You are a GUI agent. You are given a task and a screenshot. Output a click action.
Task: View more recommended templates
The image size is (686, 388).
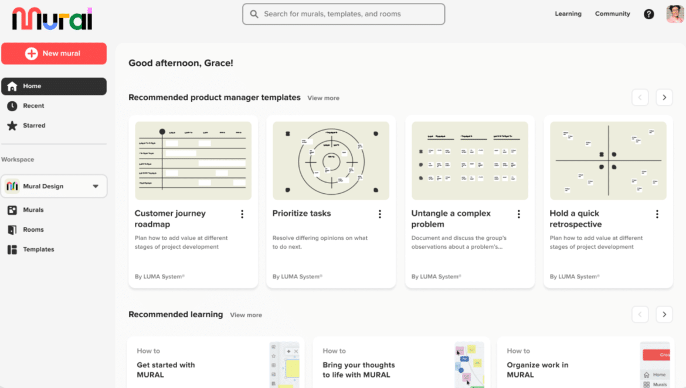[x=323, y=98]
